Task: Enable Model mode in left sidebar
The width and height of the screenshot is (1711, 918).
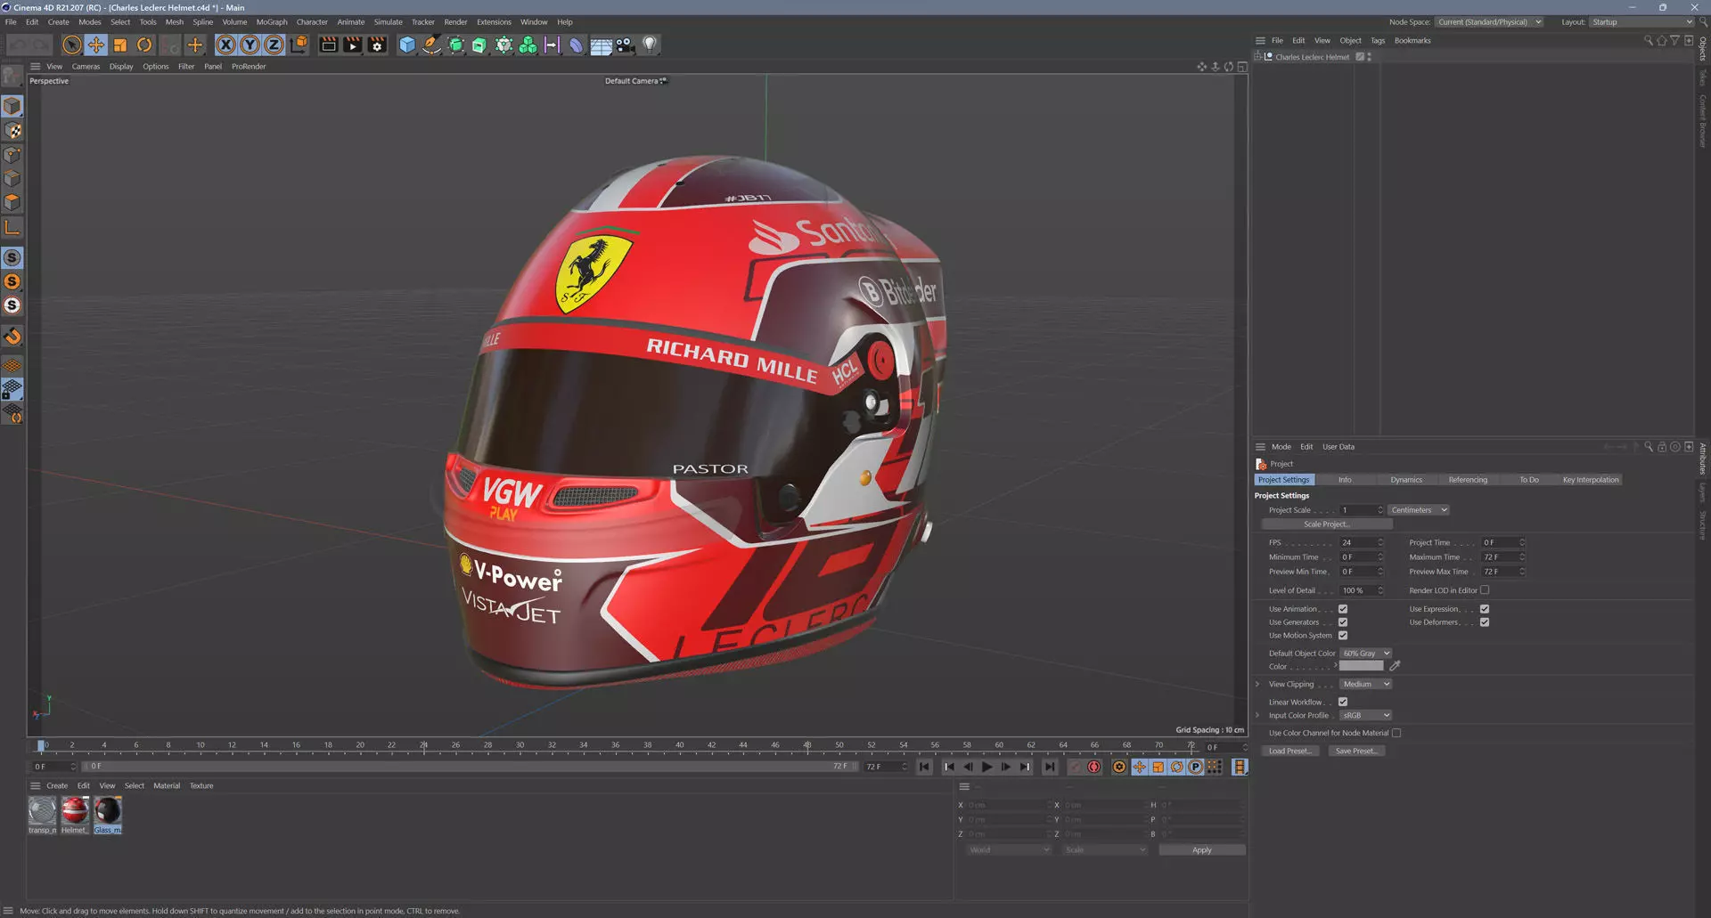Action: 12,106
